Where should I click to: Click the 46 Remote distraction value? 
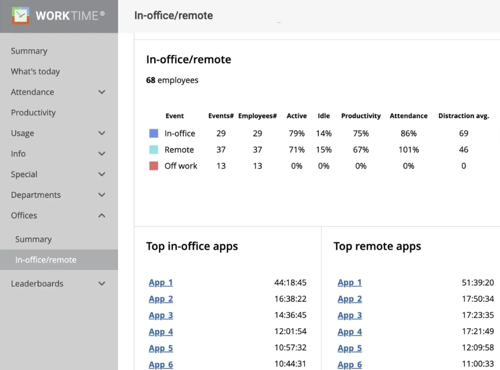(x=464, y=150)
